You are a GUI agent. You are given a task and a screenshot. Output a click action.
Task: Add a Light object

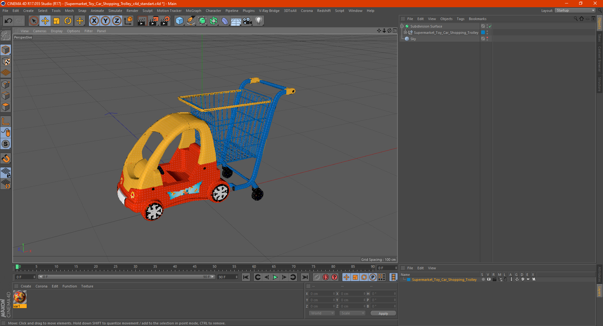click(258, 21)
